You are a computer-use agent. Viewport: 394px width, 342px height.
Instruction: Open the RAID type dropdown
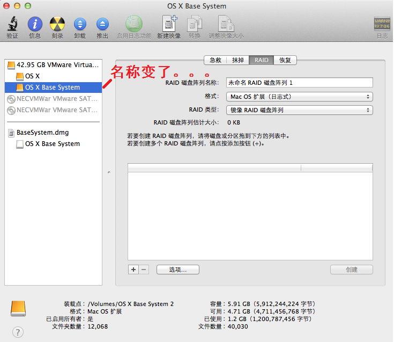pos(300,110)
